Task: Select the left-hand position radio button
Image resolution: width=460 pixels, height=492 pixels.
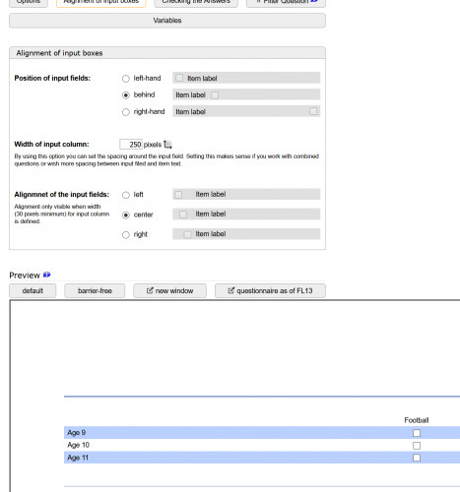Action: coord(126,79)
